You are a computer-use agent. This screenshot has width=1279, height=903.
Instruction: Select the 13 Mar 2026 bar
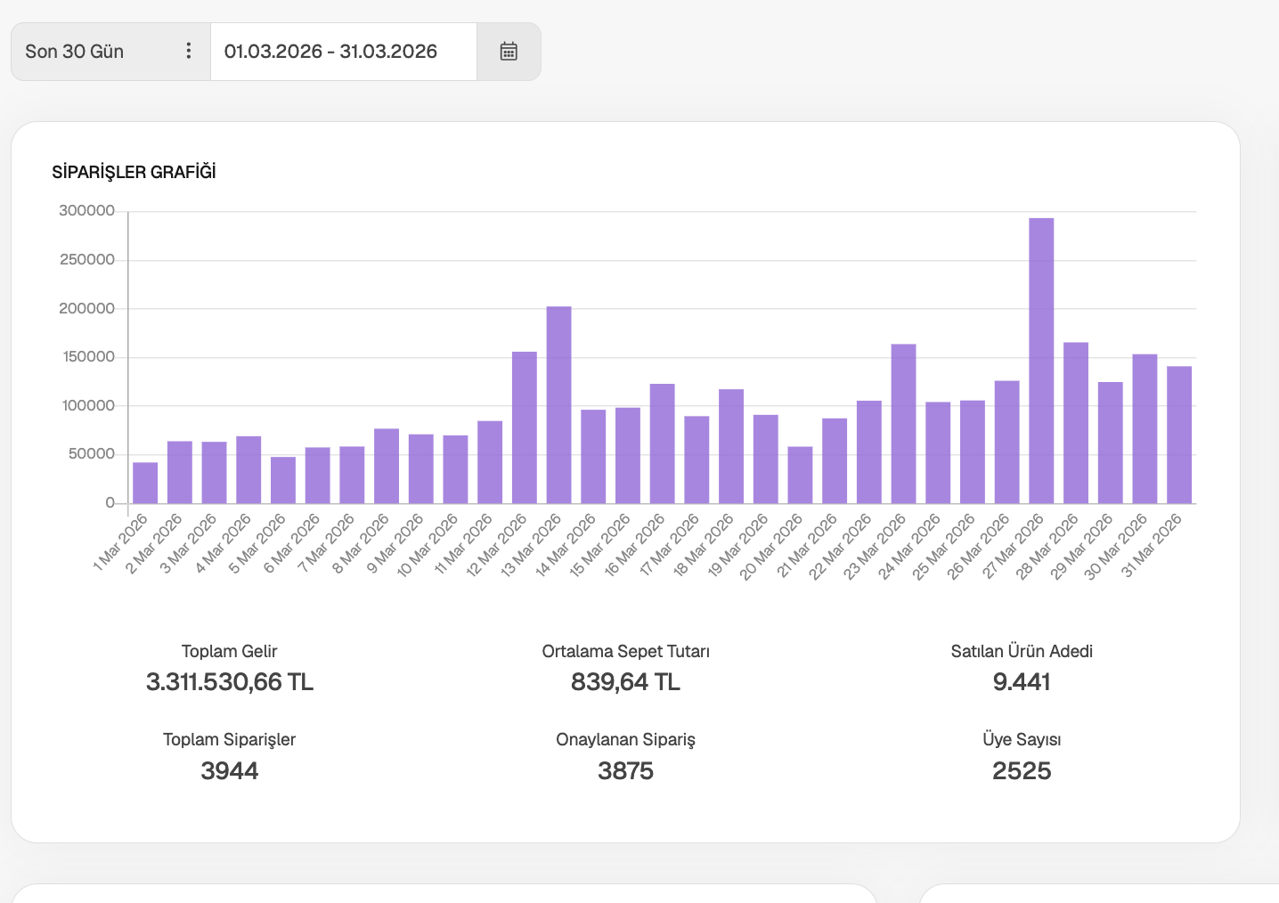(x=558, y=405)
